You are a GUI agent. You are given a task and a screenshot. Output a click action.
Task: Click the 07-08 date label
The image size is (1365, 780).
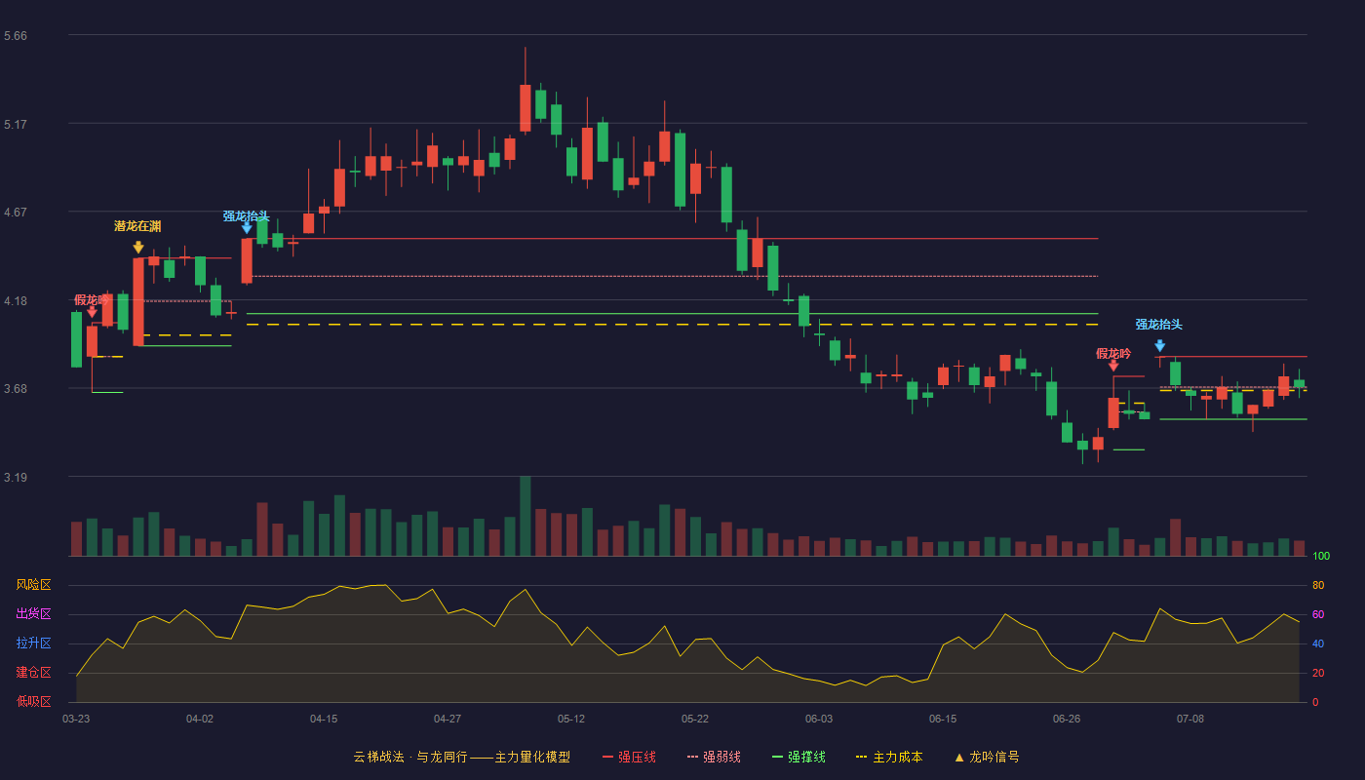[1190, 719]
